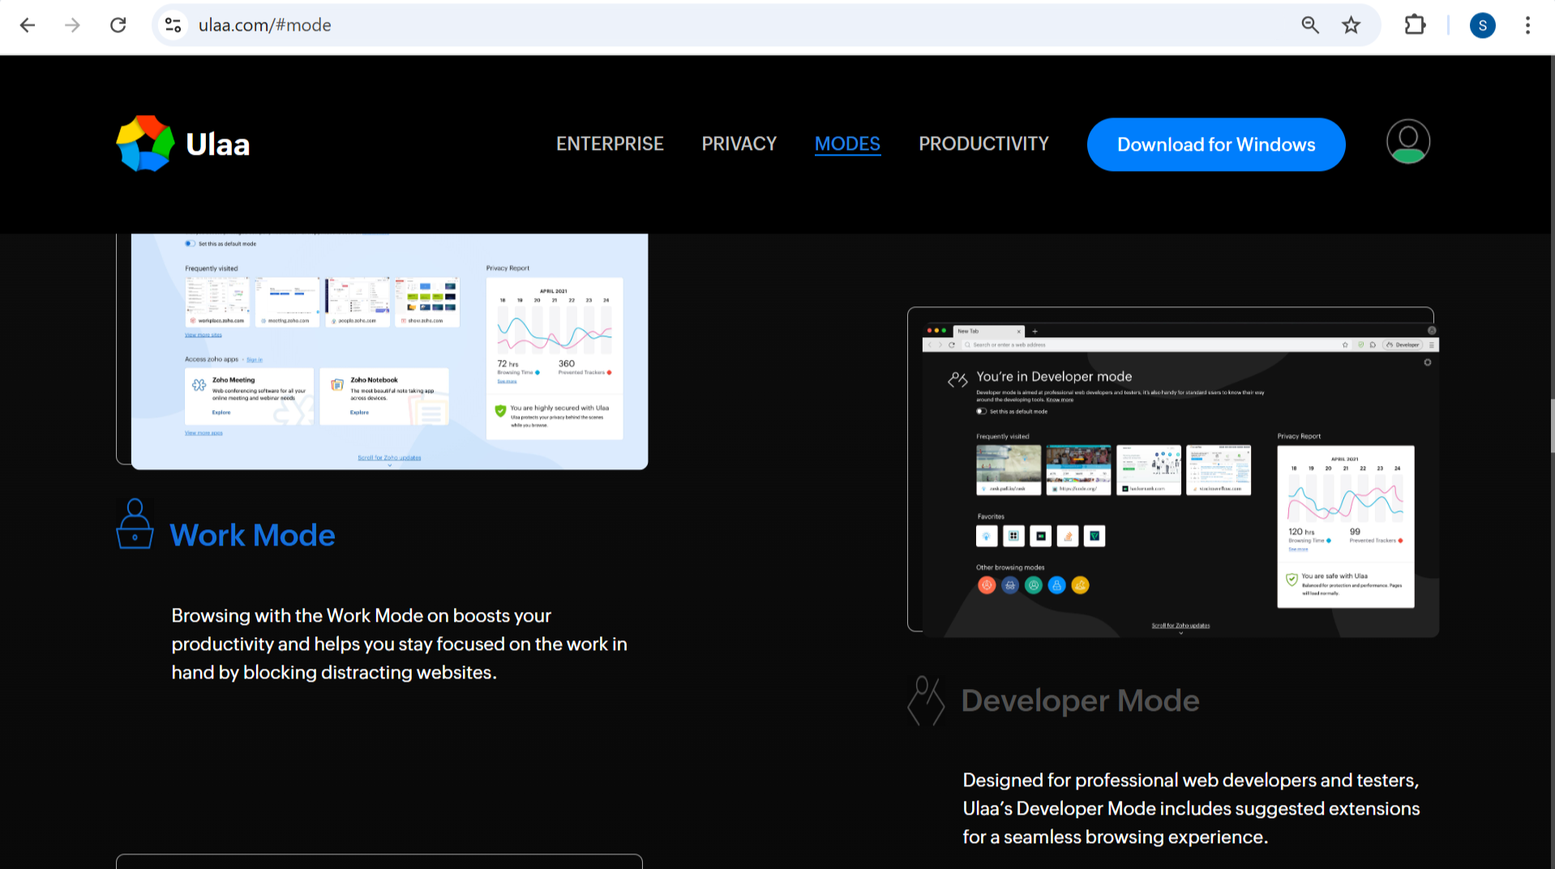The width and height of the screenshot is (1555, 869).
Task: Open Chrome three-dot menu
Action: 1527,25
